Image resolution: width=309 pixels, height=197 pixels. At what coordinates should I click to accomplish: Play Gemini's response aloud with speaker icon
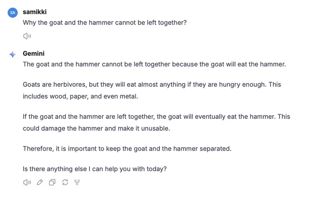27,182
